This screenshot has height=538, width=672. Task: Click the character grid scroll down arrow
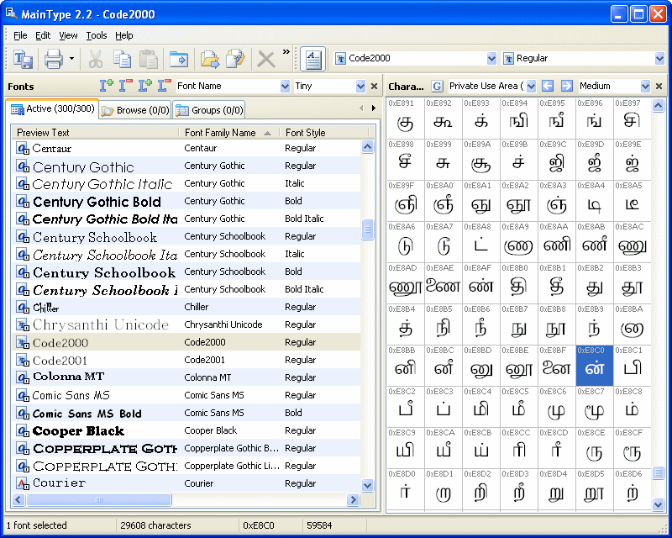(659, 504)
